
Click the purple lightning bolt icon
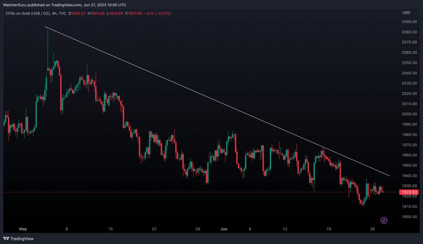coord(384,220)
